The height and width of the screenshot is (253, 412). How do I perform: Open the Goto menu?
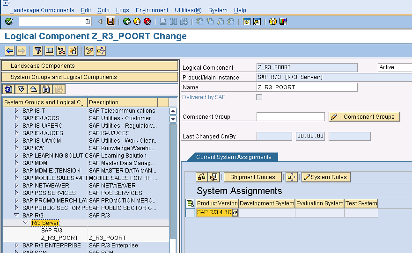coord(103,10)
